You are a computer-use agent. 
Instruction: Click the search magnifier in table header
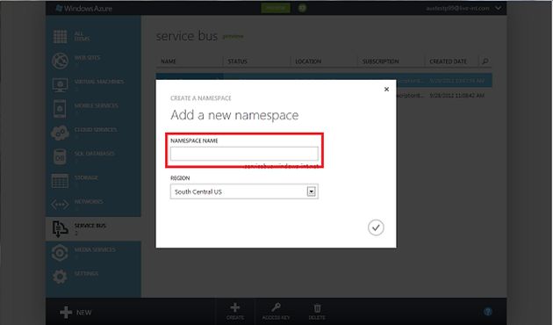pyautogui.click(x=485, y=61)
